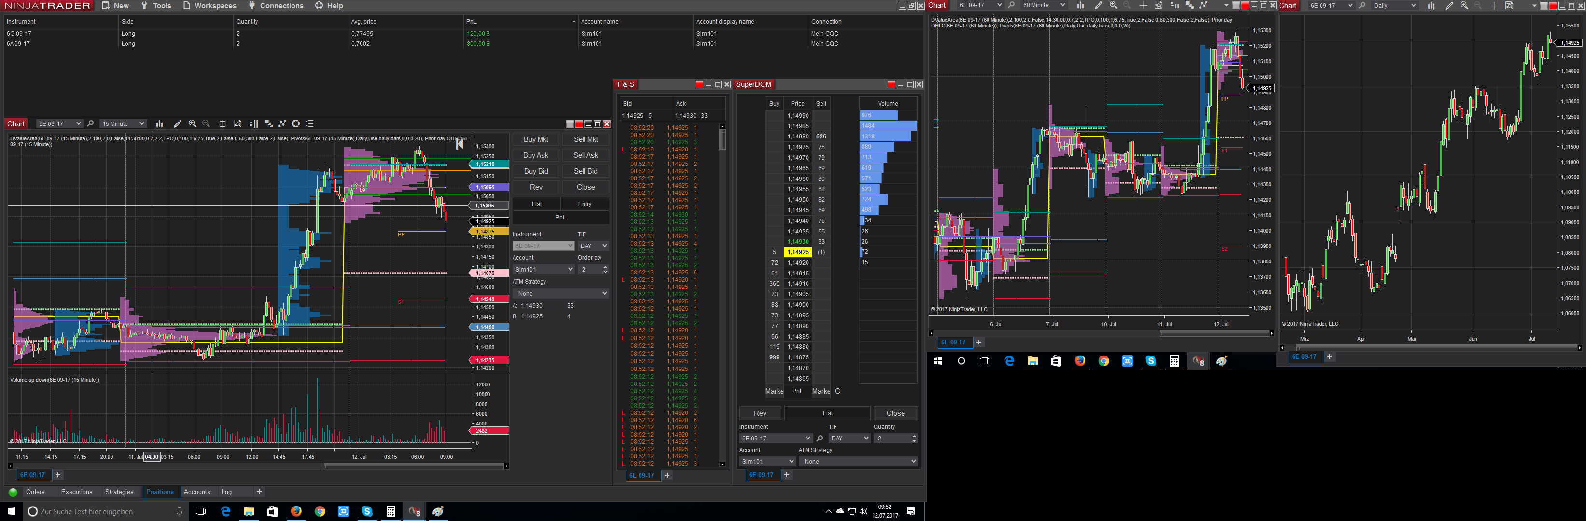
Task: Toggle Chart Trader icon in 15 Minute chart
Action: pyautogui.click(x=254, y=123)
